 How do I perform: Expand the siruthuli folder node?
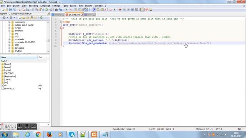pyautogui.click(x=9, y=51)
